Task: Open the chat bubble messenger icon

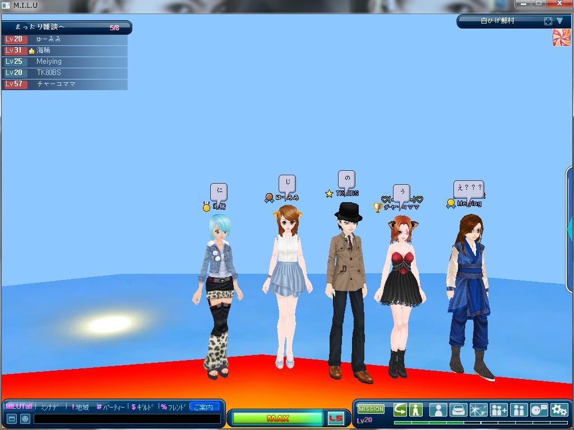Action: click(x=539, y=410)
